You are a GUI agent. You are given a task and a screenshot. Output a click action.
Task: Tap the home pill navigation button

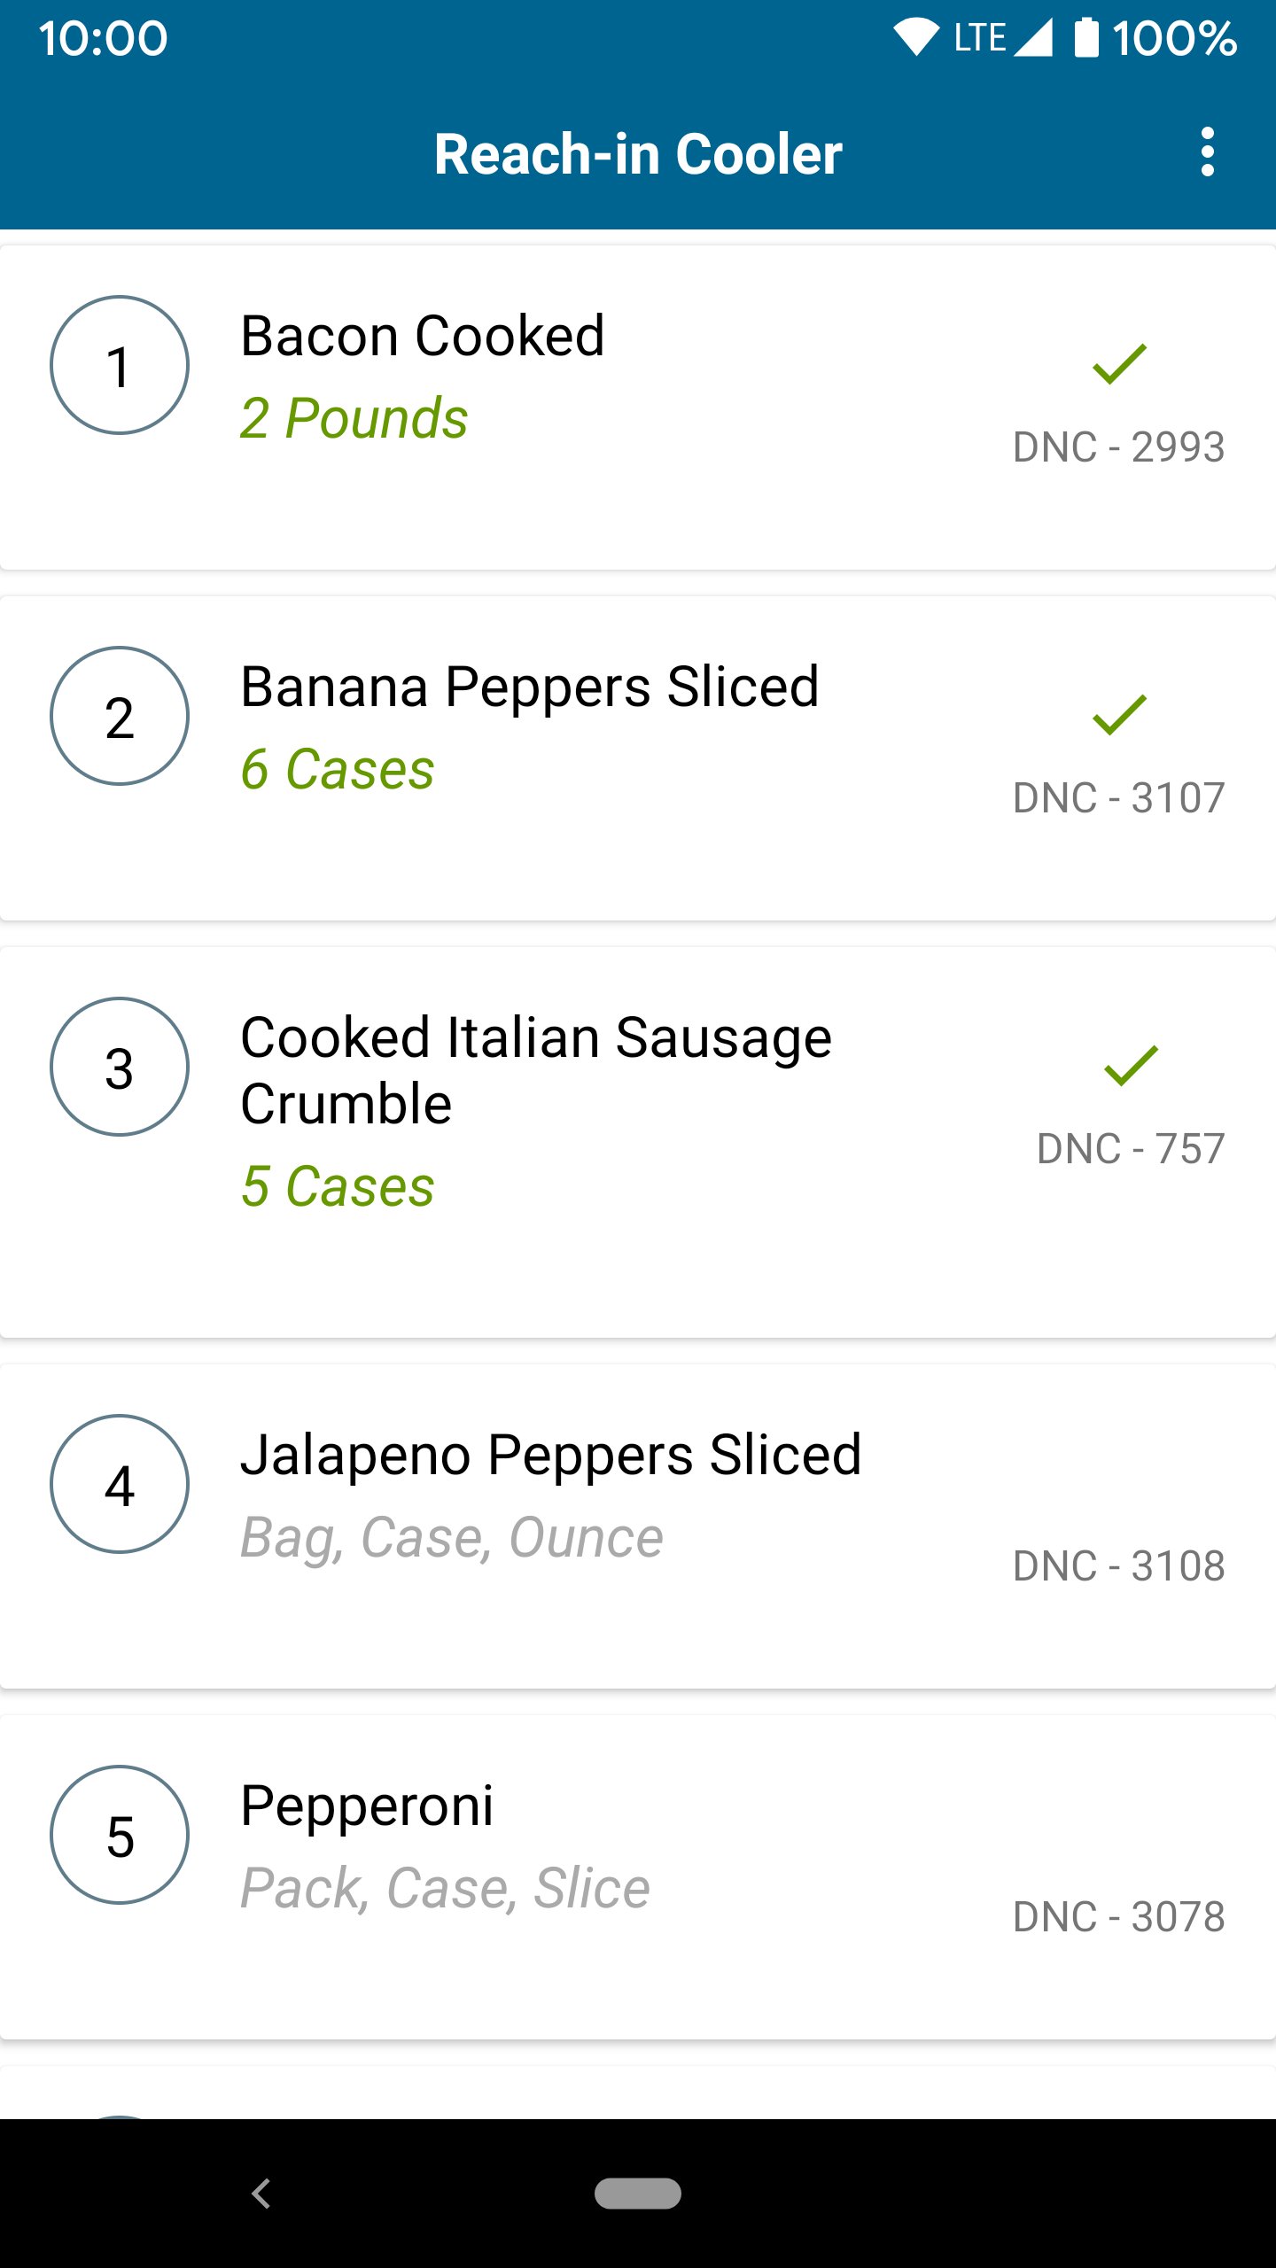click(x=638, y=2194)
